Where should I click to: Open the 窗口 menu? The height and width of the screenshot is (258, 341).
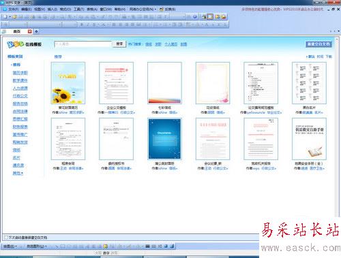point(106,9)
